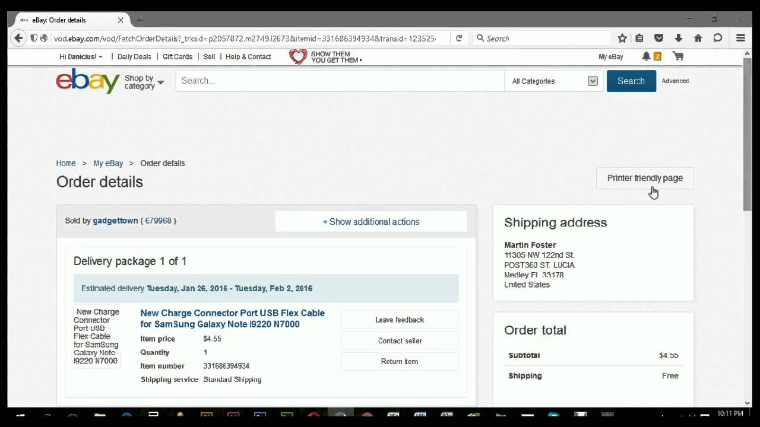Open Help & Contact menu item
760x427 pixels.
[248, 57]
